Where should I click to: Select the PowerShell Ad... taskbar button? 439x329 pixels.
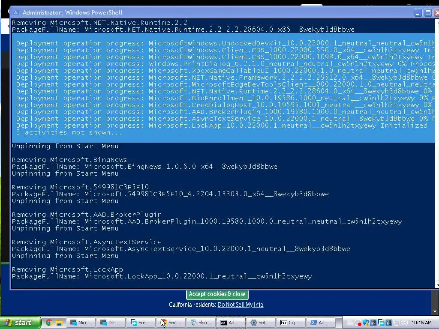[x=320, y=323]
